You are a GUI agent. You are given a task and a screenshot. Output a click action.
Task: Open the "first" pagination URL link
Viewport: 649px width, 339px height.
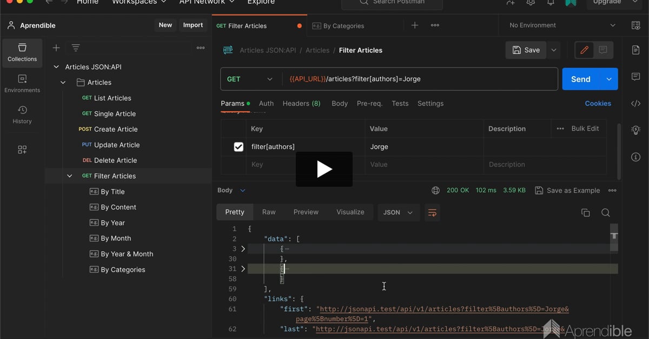pos(444,314)
